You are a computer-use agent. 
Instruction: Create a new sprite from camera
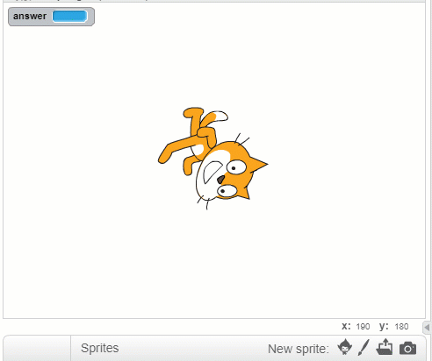407,348
